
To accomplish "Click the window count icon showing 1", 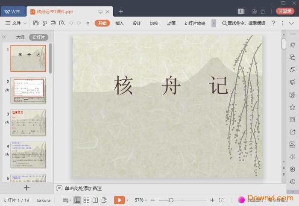I will pyautogui.click(x=241, y=12).
